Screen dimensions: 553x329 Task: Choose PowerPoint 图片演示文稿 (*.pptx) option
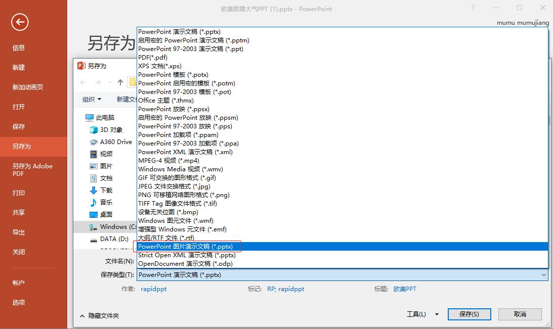[x=186, y=247]
